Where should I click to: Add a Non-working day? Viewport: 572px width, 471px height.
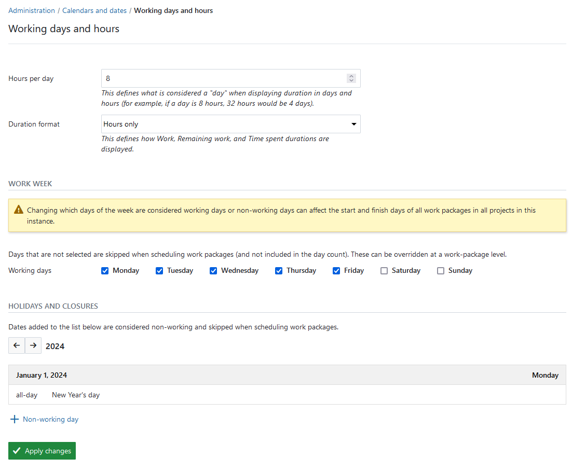(x=44, y=419)
